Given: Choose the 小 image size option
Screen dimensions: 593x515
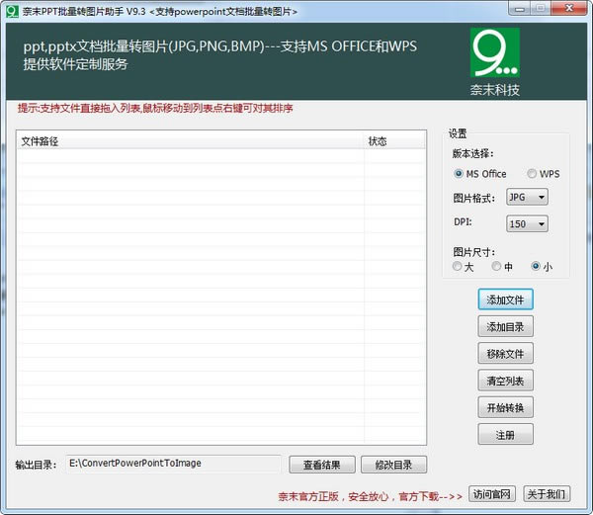Looking at the screenshot, I should (x=536, y=266).
